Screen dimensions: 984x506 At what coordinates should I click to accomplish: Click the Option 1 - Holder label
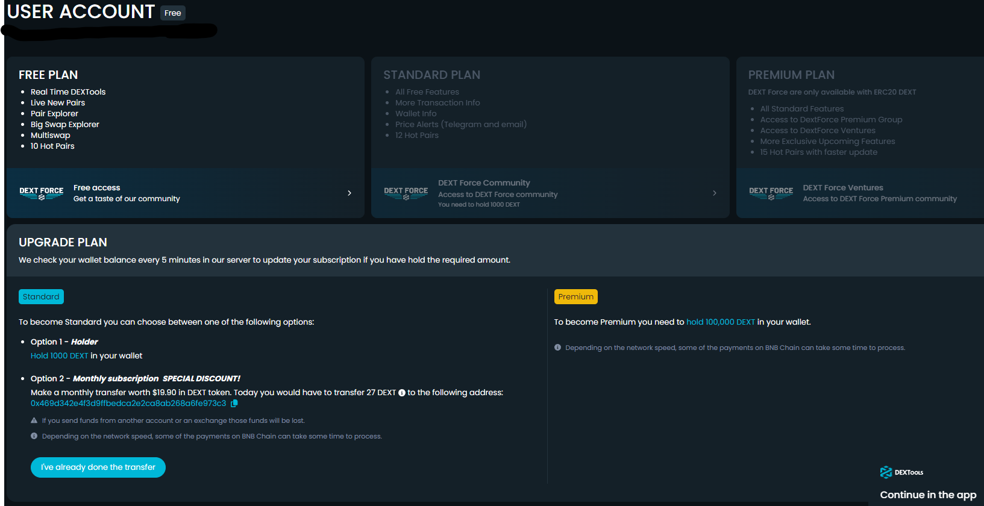(64, 342)
